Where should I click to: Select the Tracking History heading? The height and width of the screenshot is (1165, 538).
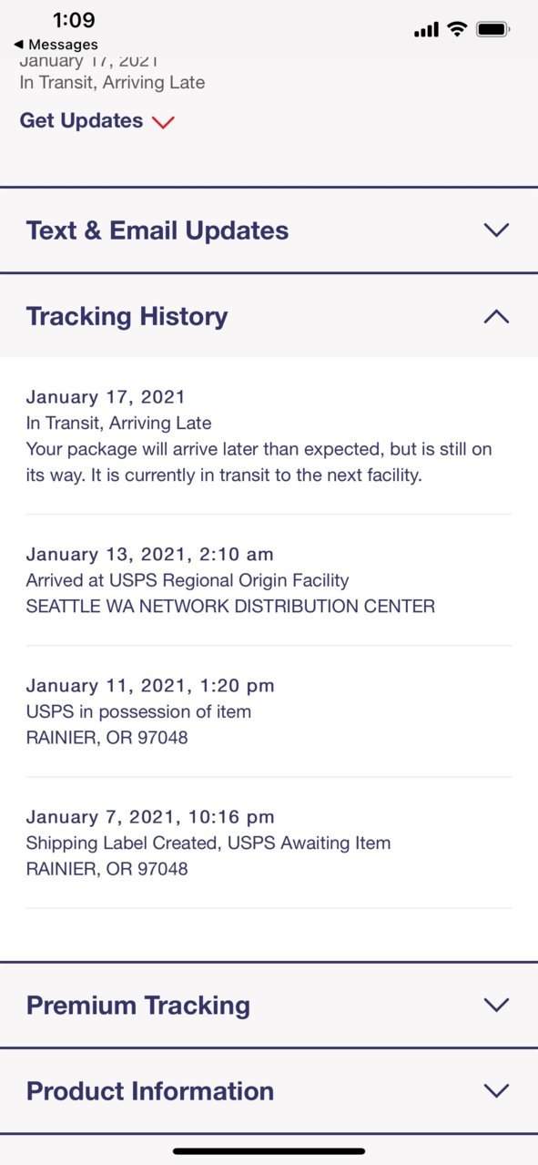coord(127,316)
